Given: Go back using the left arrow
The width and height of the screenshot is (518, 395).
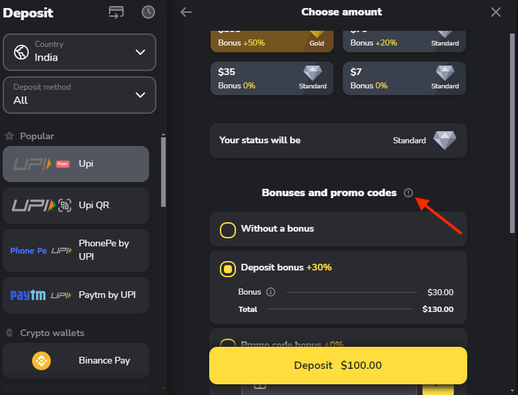Looking at the screenshot, I should click(186, 12).
